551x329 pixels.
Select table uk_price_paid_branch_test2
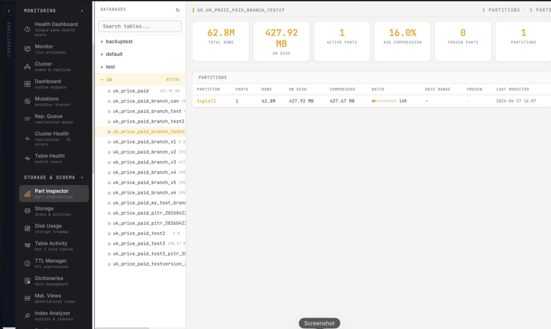coord(140,121)
